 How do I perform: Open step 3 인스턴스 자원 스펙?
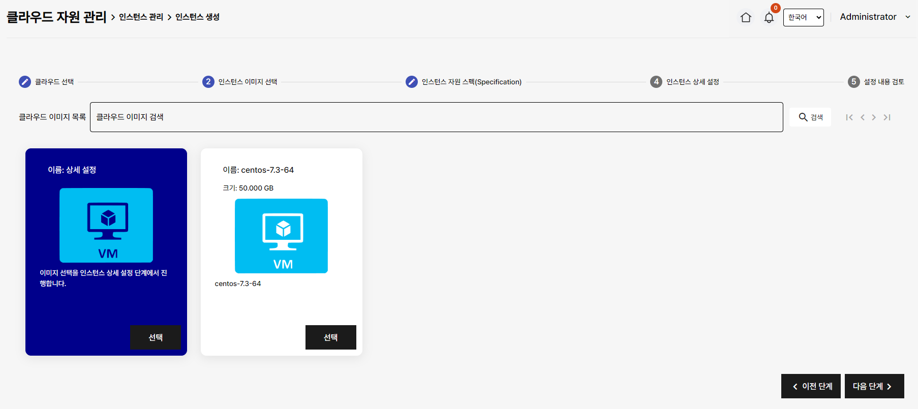tap(412, 82)
